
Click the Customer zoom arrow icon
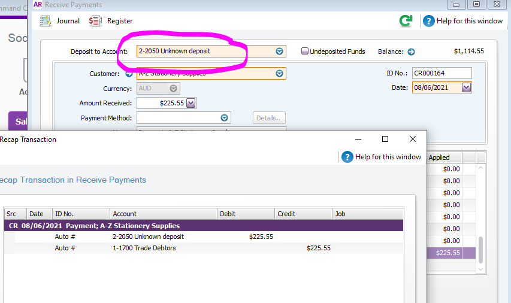tap(129, 74)
